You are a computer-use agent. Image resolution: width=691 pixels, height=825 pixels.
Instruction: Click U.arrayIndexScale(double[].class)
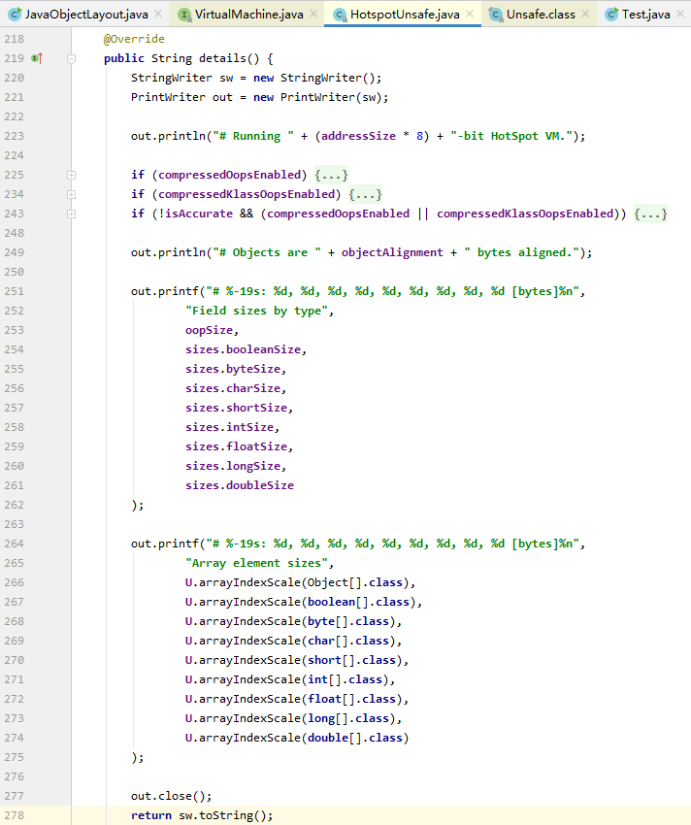point(297,739)
